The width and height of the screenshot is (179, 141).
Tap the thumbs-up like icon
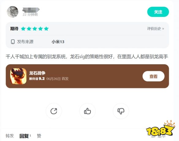pyautogui.click(x=87, y=111)
